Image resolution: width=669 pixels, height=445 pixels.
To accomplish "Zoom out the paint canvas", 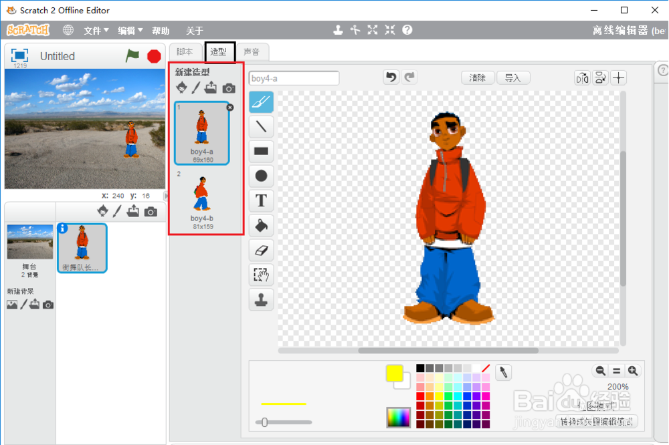I will [x=600, y=371].
